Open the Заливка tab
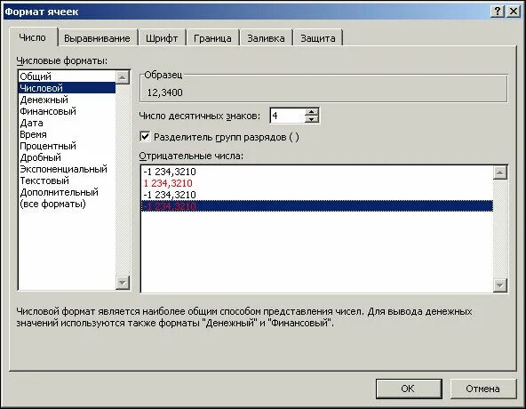The width and height of the screenshot is (526, 409). click(266, 38)
